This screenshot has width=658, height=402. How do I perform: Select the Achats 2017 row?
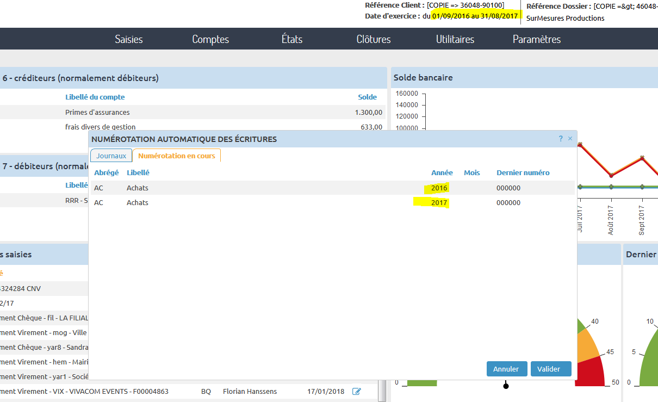[x=272, y=202]
